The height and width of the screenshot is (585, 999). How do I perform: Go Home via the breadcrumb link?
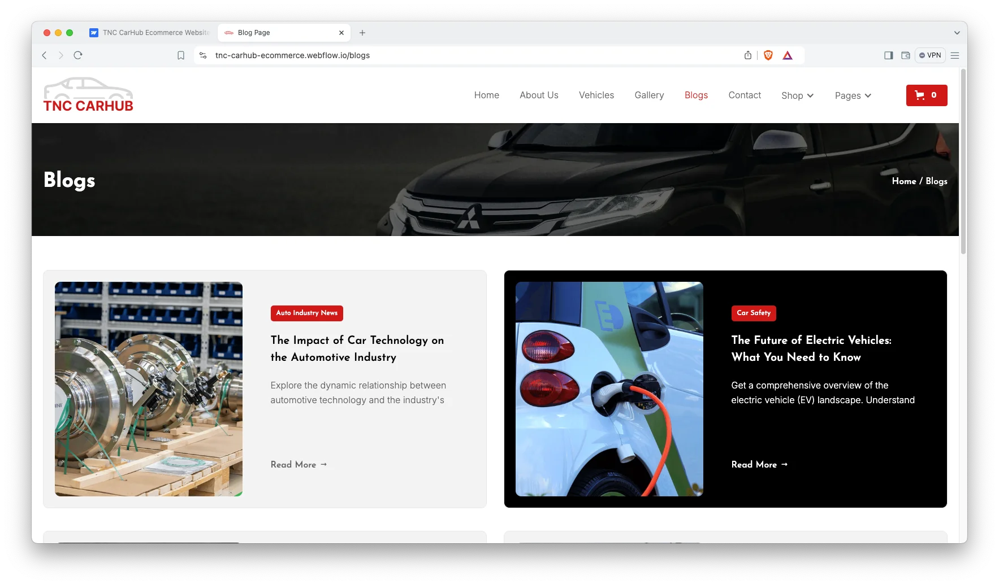[904, 181]
